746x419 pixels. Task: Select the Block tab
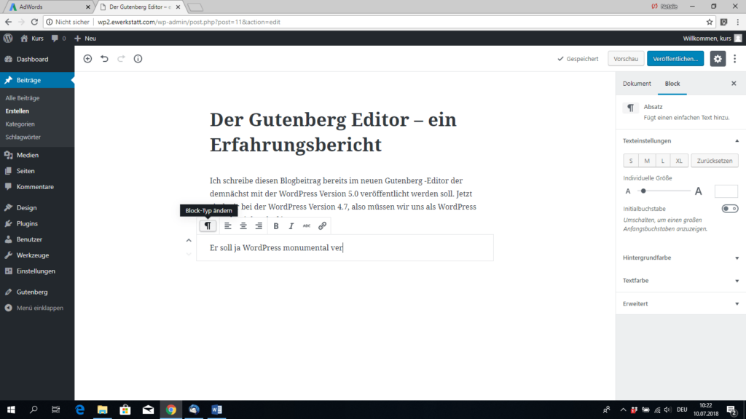[x=672, y=84]
